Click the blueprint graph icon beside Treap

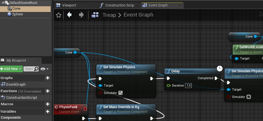(x=95, y=15)
